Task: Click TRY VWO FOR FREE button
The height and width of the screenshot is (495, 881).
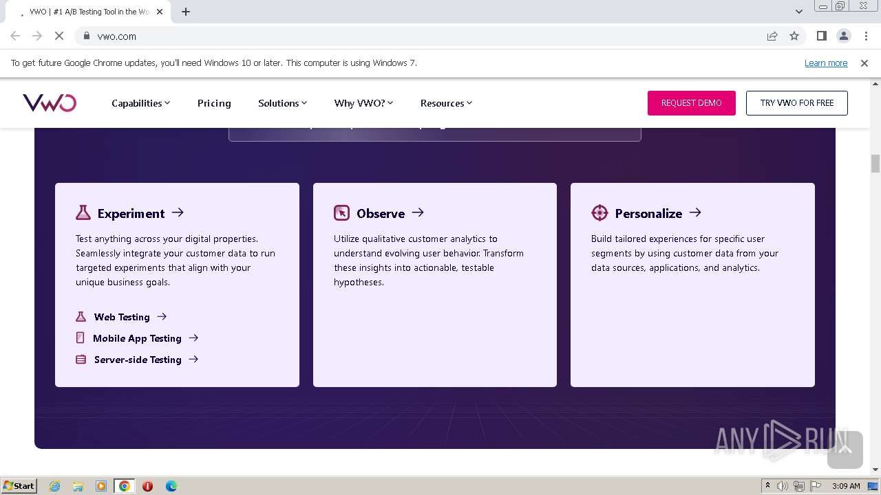Action: tap(797, 103)
